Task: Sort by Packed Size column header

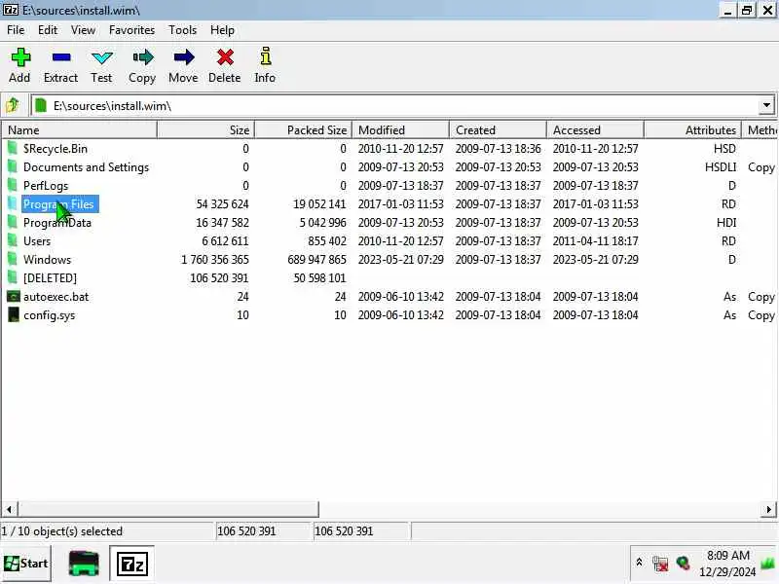Action: [303, 130]
